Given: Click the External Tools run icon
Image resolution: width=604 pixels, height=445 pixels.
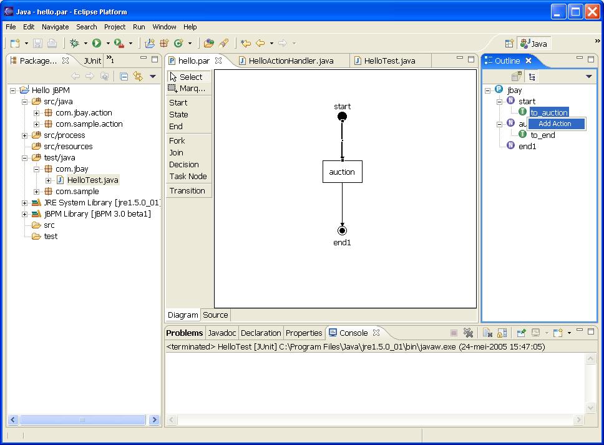Looking at the screenshot, I should (119, 43).
